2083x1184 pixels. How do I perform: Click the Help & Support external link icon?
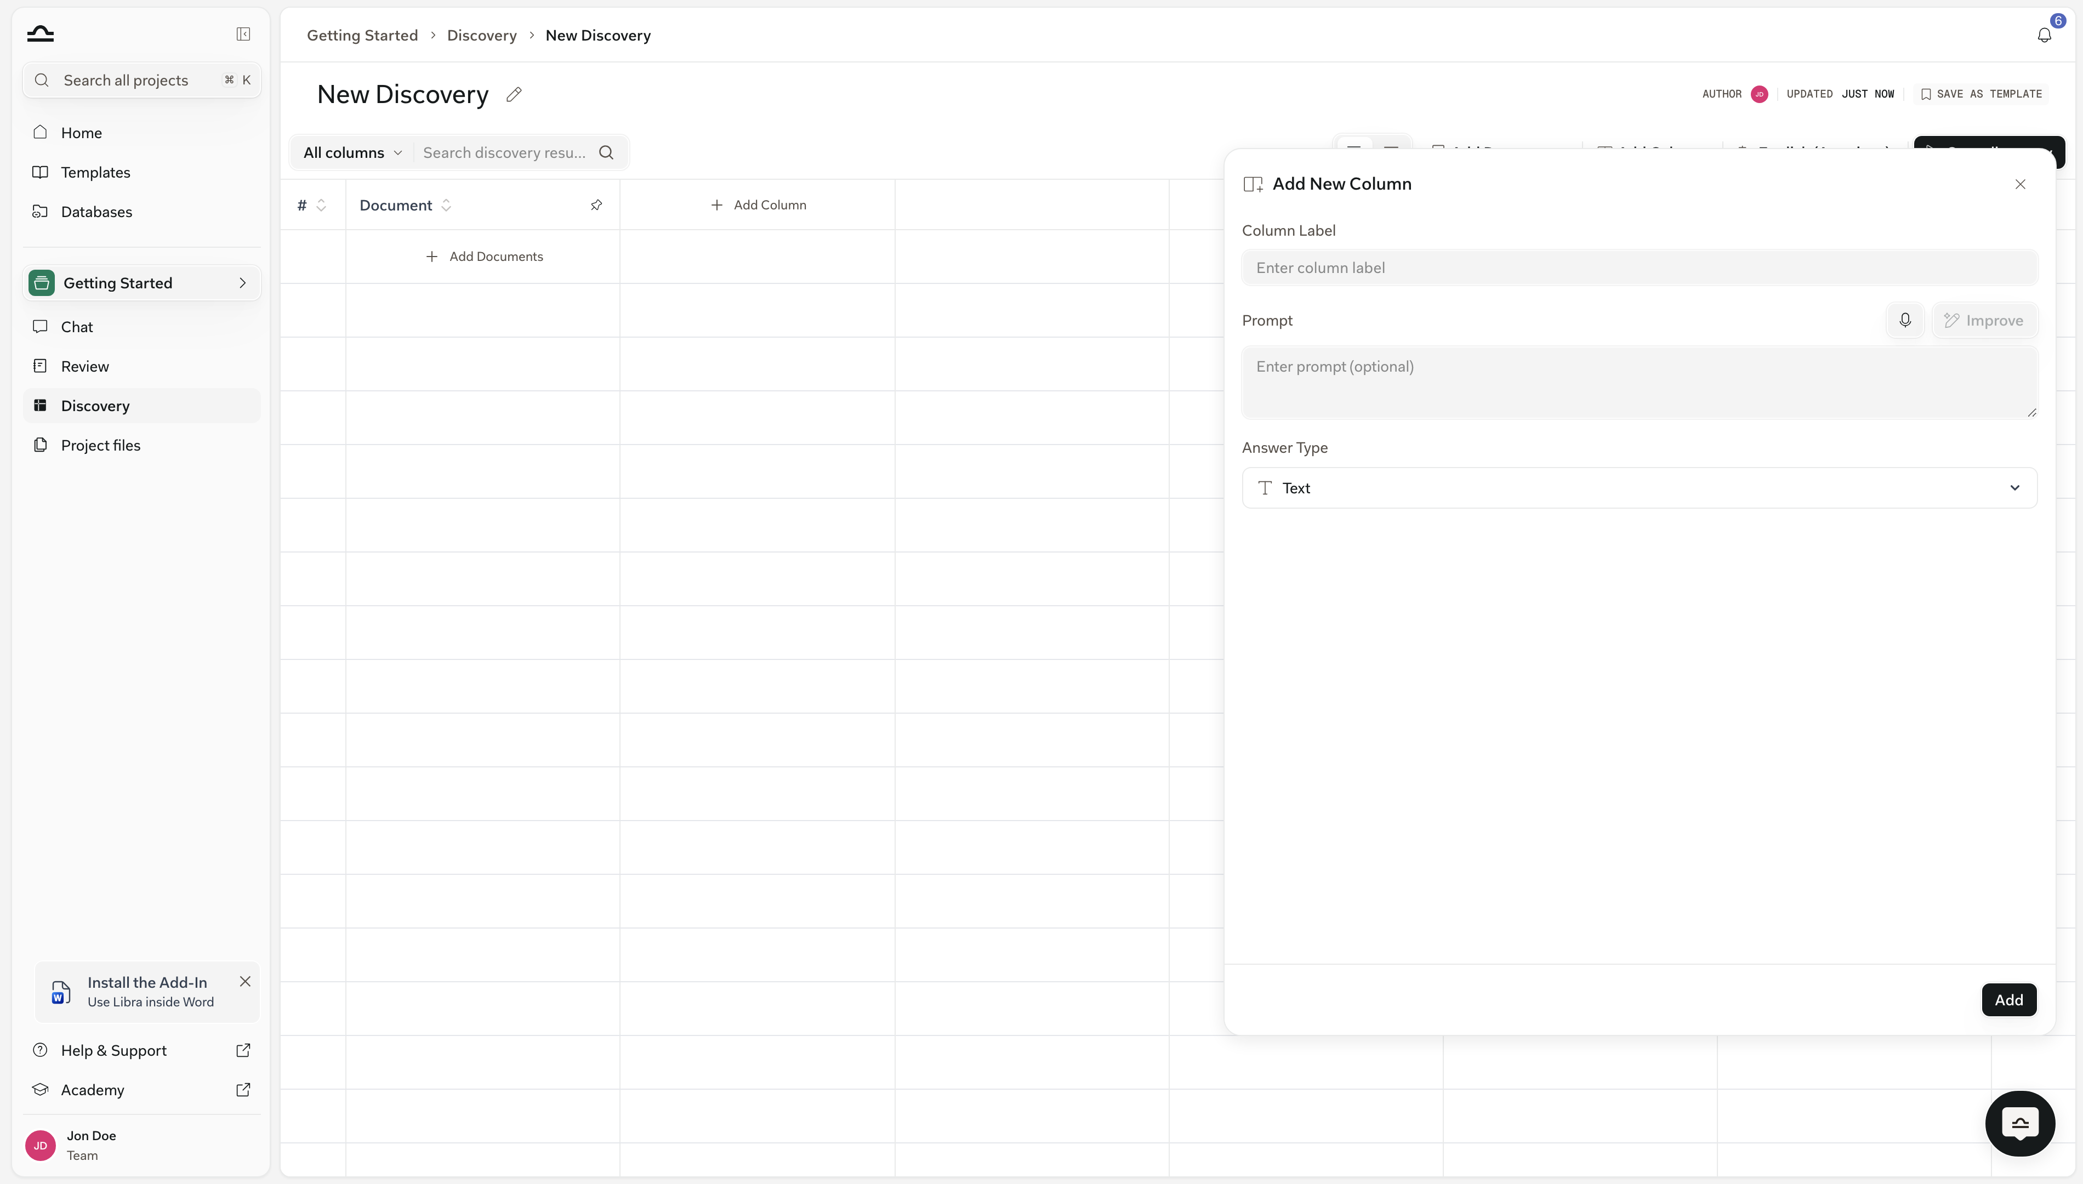click(243, 1050)
